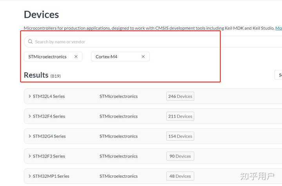282x186 pixels.
Task: Expand the STM32F3 Series row
Action: pos(30,156)
